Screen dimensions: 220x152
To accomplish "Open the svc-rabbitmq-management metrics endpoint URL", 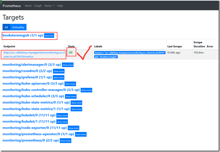I will (x=34, y=55).
